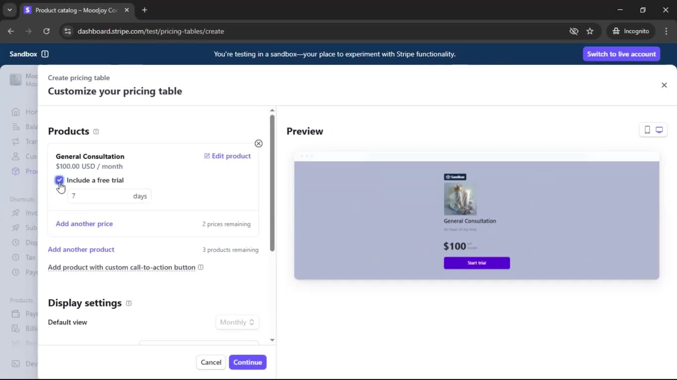677x380 pixels.
Task: Click the Sandbox info icon in banner
Action: 45,54
